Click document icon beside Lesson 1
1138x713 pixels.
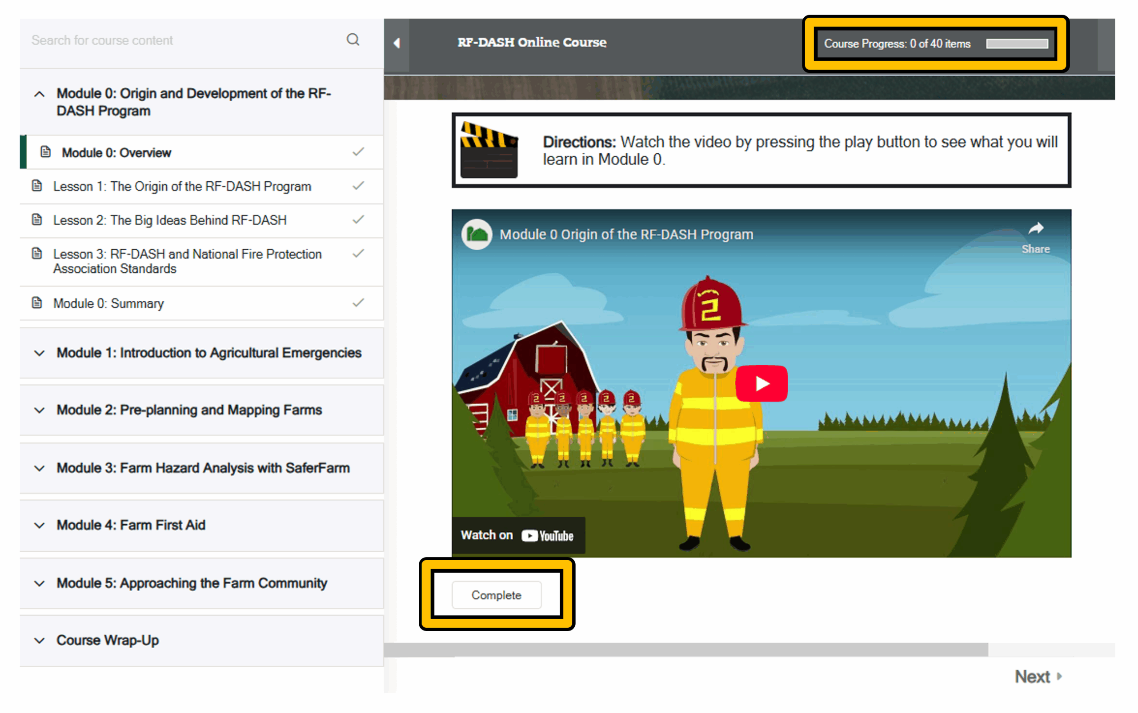[37, 186]
